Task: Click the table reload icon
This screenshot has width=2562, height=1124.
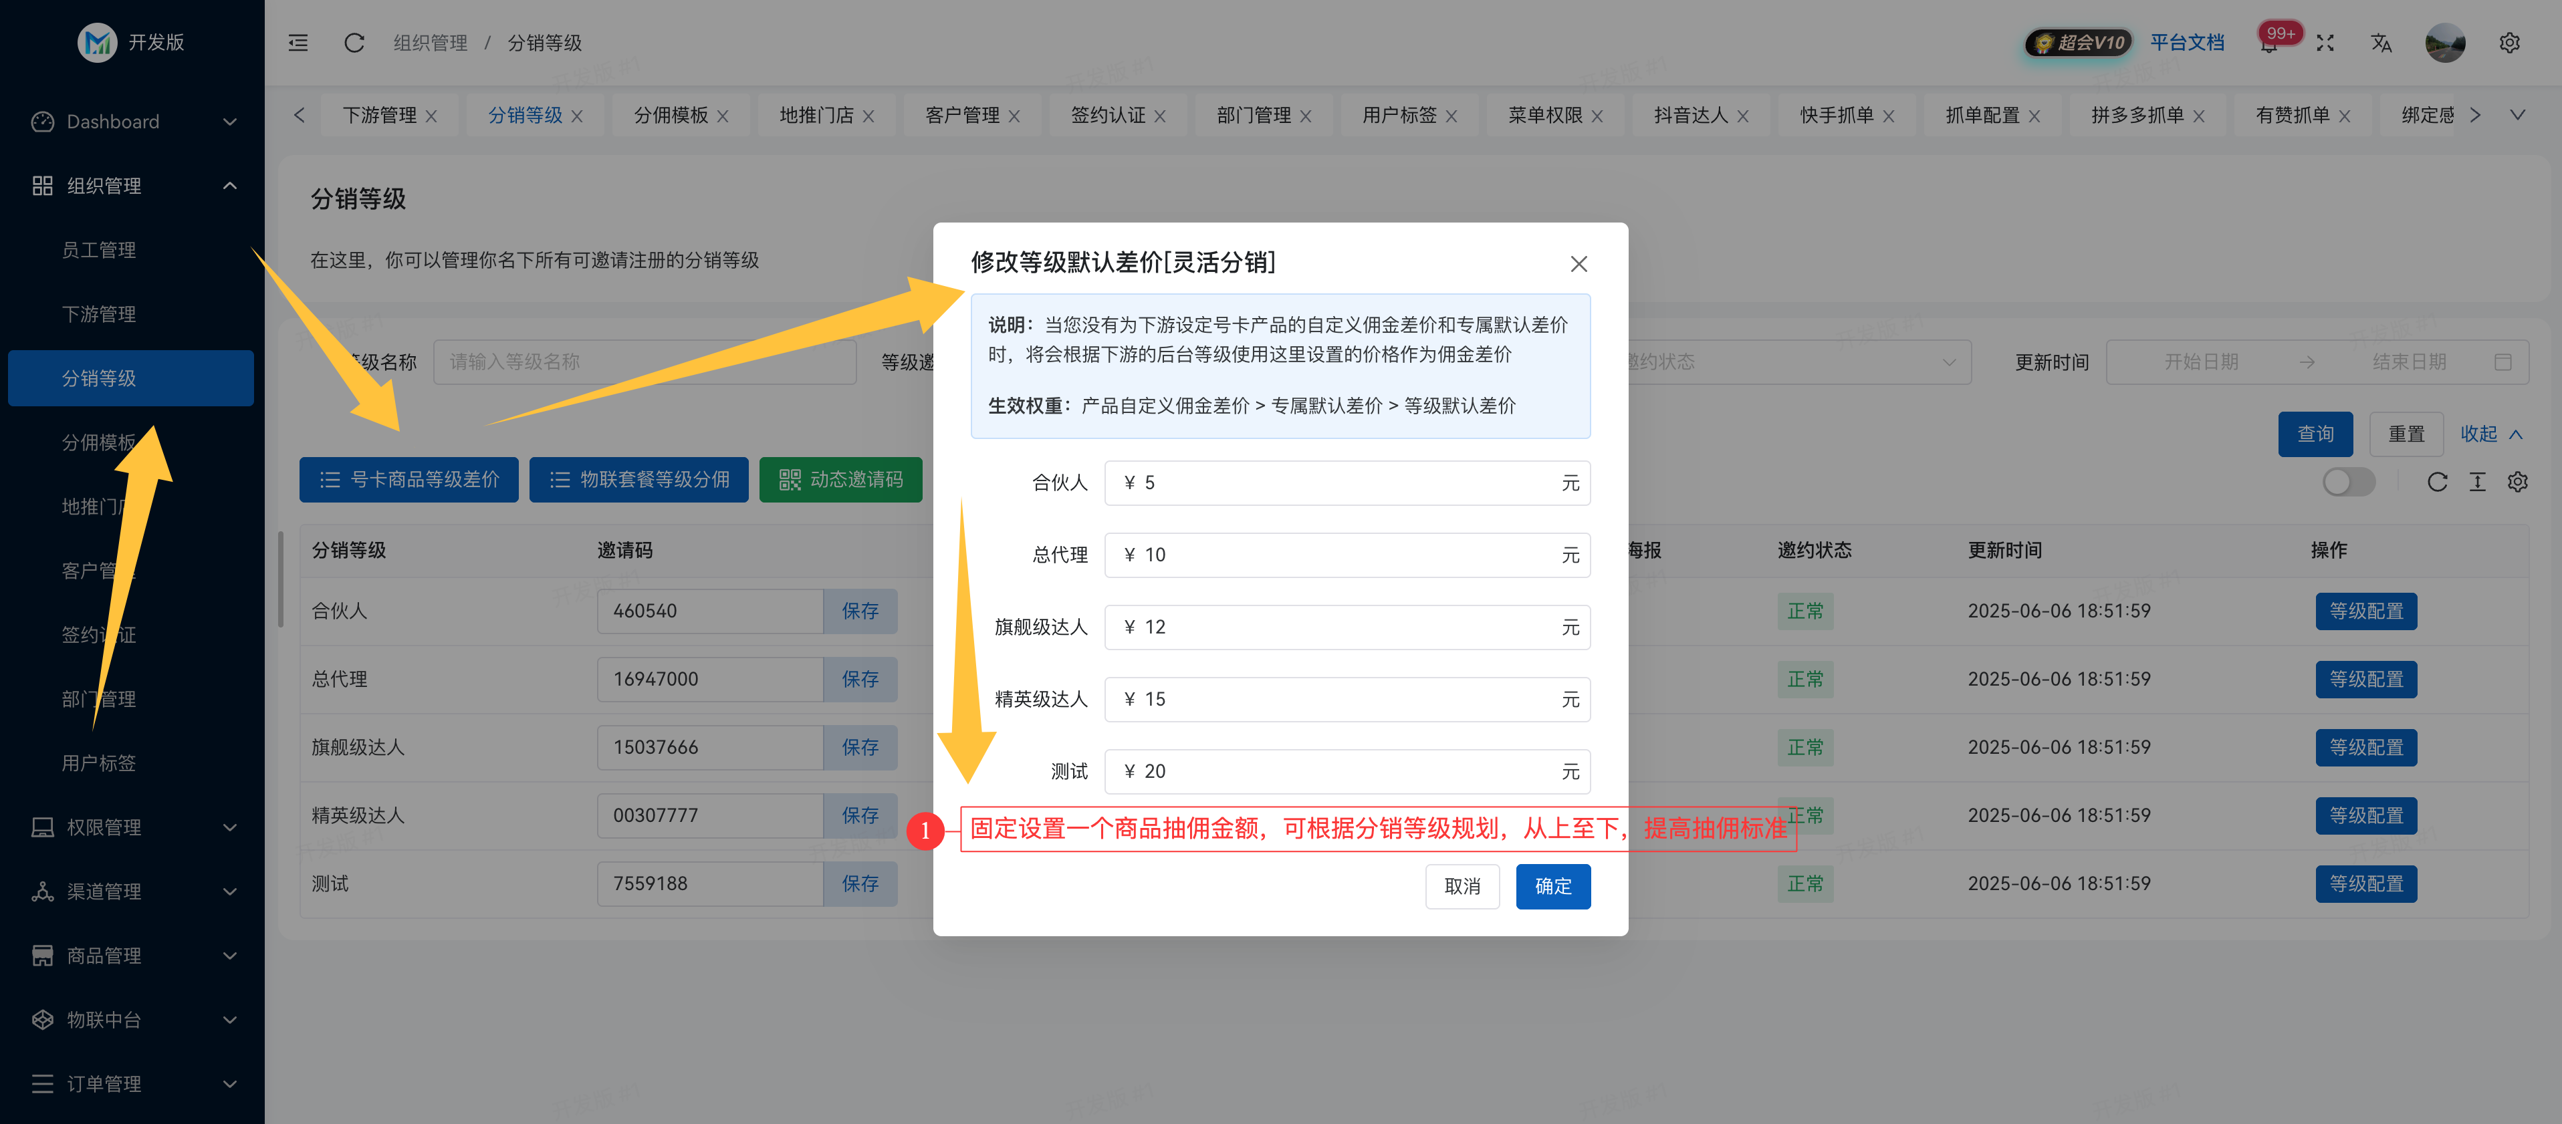Action: point(2437,482)
